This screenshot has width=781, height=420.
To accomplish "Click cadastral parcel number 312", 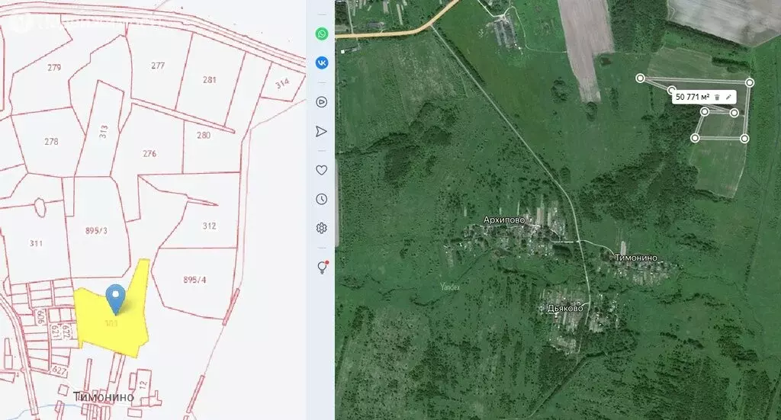I will [210, 226].
